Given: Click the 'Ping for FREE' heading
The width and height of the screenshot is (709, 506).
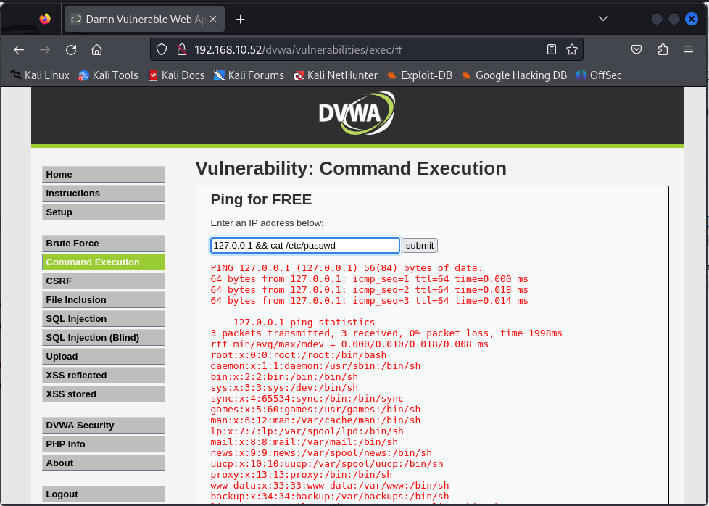Looking at the screenshot, I should 262,199.
